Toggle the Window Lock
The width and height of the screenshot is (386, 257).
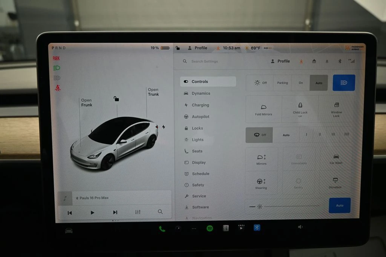click(x=336, y=109)
